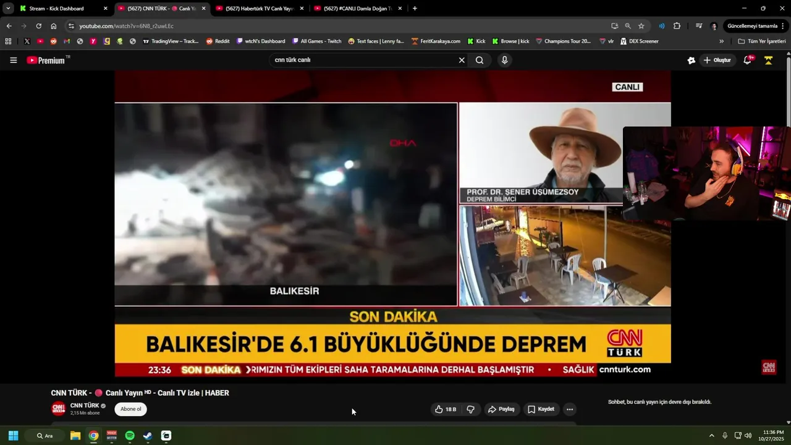Switch to CANLI Damla Doğan tab

tap(357, 9)
